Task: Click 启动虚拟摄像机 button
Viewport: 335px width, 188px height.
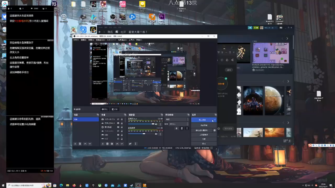Action: pyautogui.click(x=202, y=130)
